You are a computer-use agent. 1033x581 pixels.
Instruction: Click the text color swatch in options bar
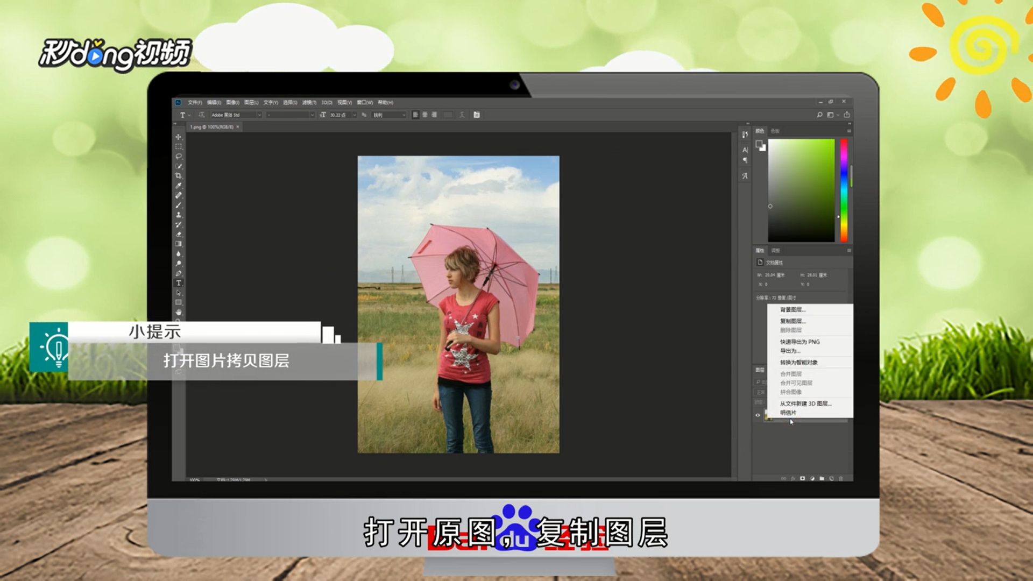[x=448, y=115]
